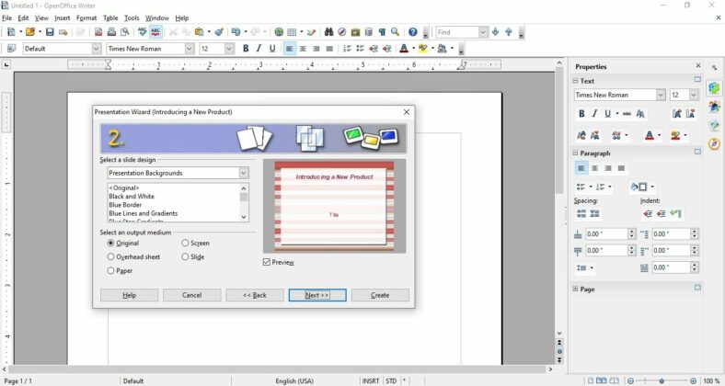Select the Paper output medium radio
The height and width of the screenshot is (386, 725).
click(x=110, y=270)
